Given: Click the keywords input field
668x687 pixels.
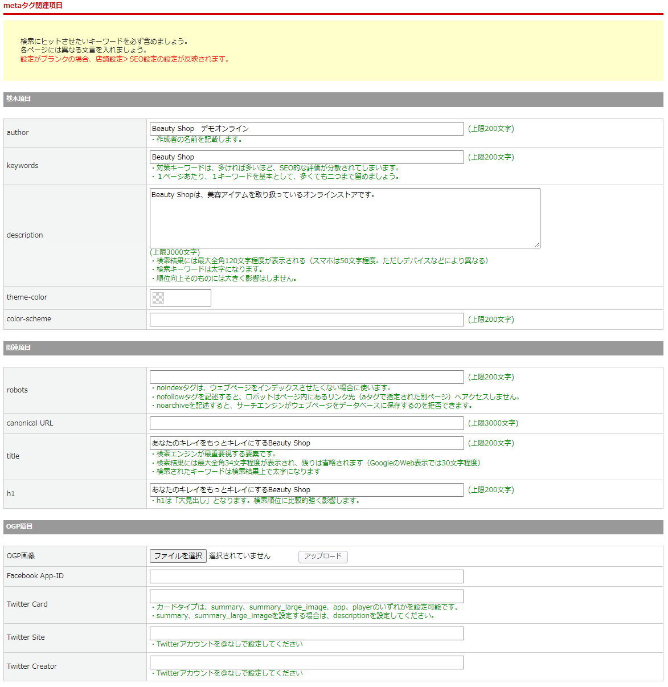Looking at the screenshot, I should (306, 157).
